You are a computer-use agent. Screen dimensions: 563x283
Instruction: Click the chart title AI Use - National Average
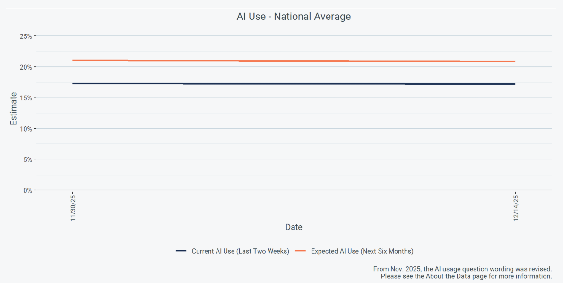click(294, 17)
